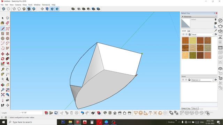Select the arrow Select tool
The height and width of the screenshot is (125, 223).
3,18
